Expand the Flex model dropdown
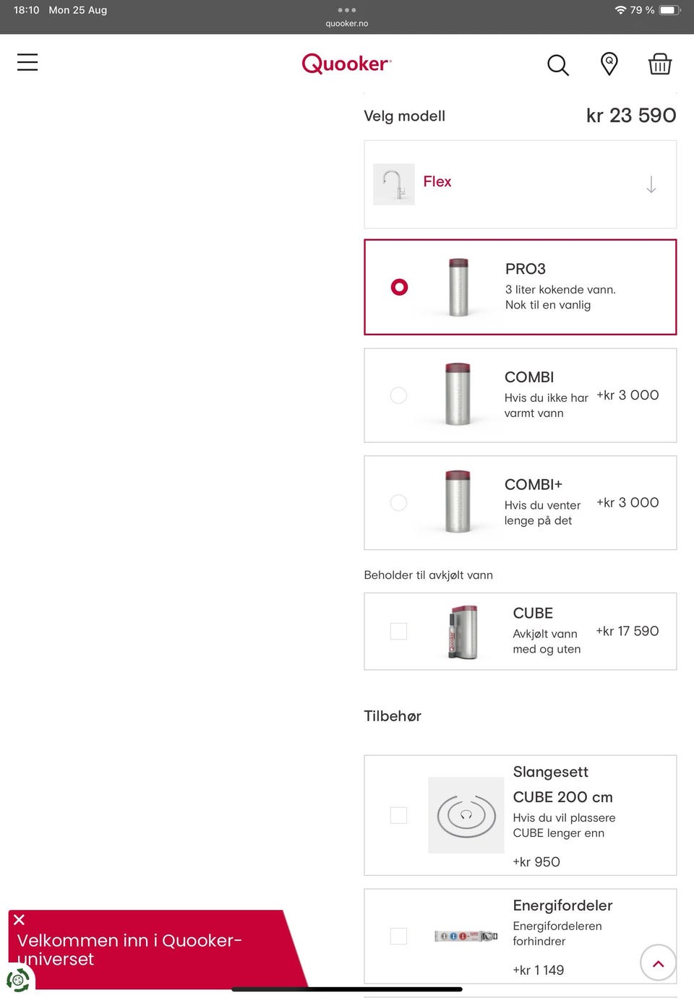 [x=651, y=185]
